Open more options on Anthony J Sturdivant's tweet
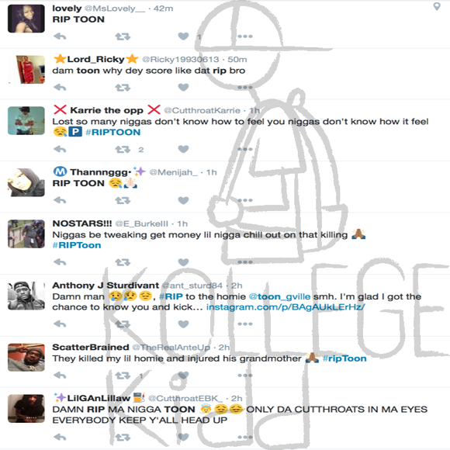Viewport: 450px width, 450px height. click(x=245, y=324)
